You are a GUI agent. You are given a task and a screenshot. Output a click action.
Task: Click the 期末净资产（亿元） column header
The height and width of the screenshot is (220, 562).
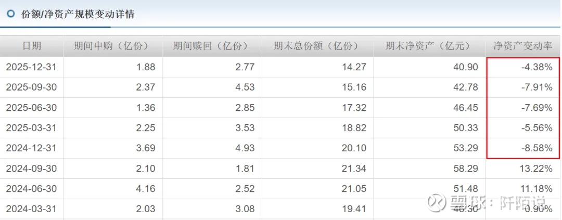click(428, 46)
